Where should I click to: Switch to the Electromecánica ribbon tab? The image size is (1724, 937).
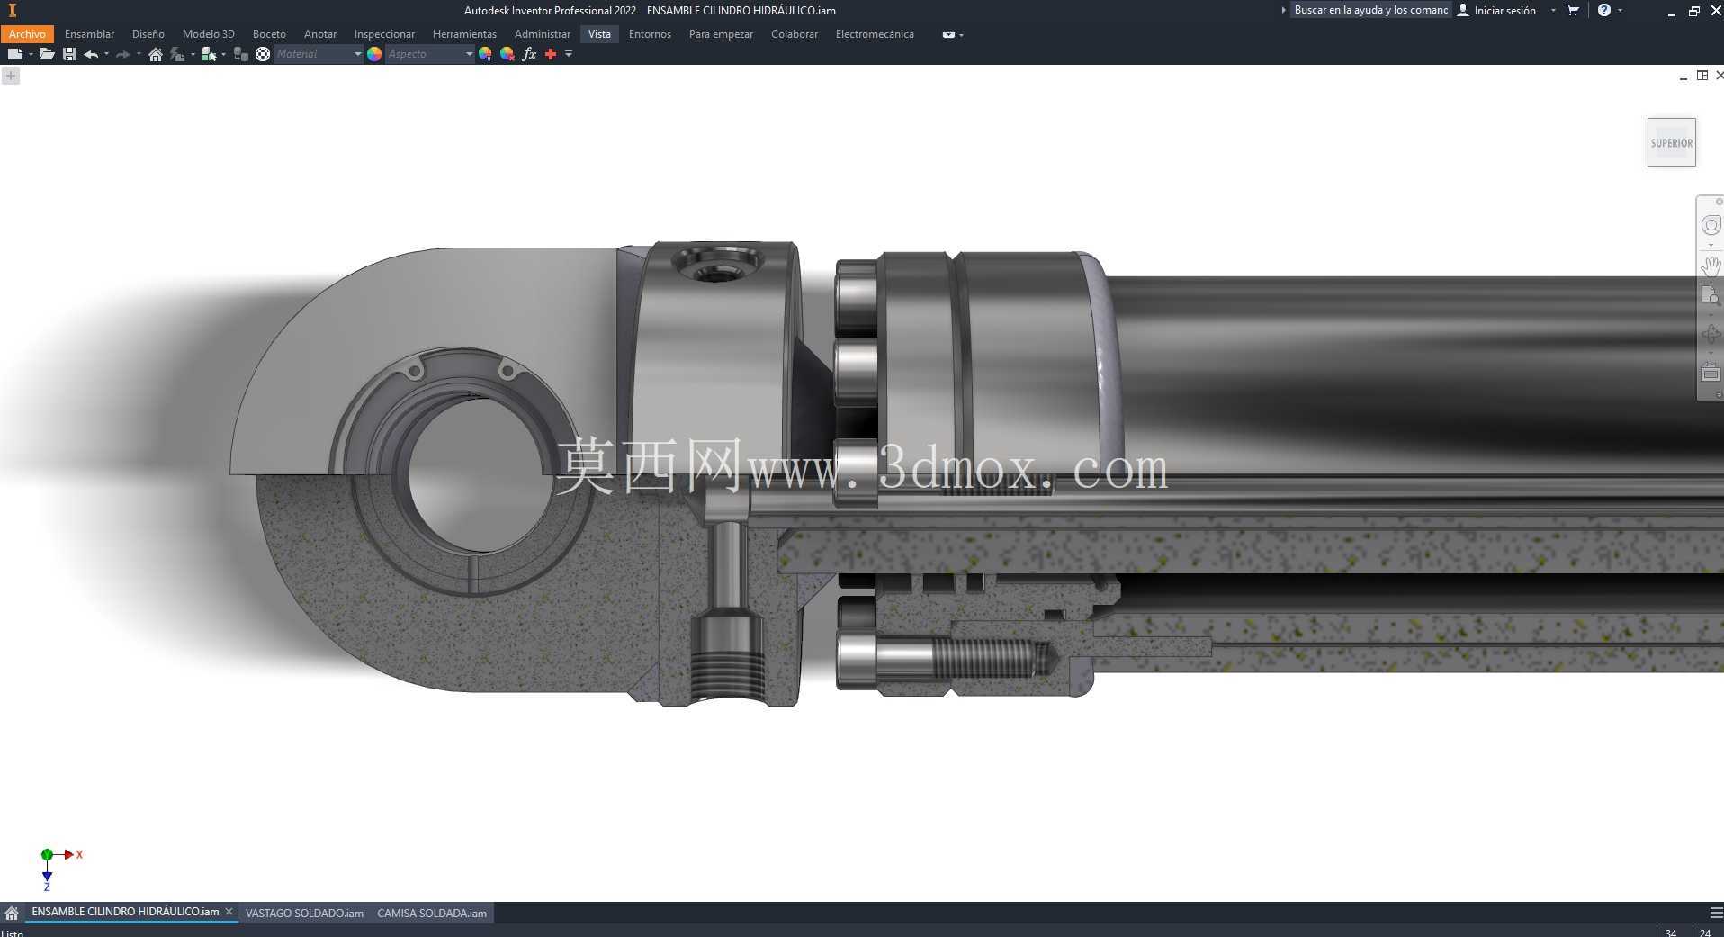pos(875,34)
